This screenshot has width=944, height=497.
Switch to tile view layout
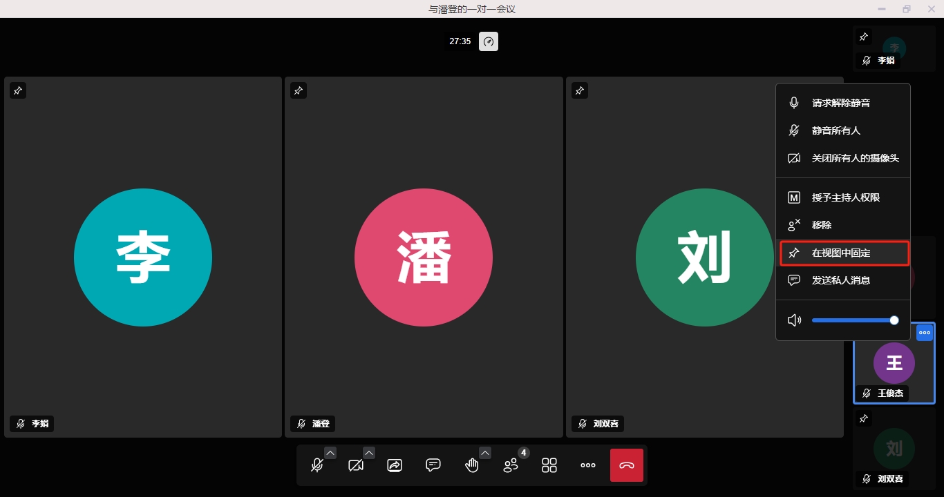[549, 465]
